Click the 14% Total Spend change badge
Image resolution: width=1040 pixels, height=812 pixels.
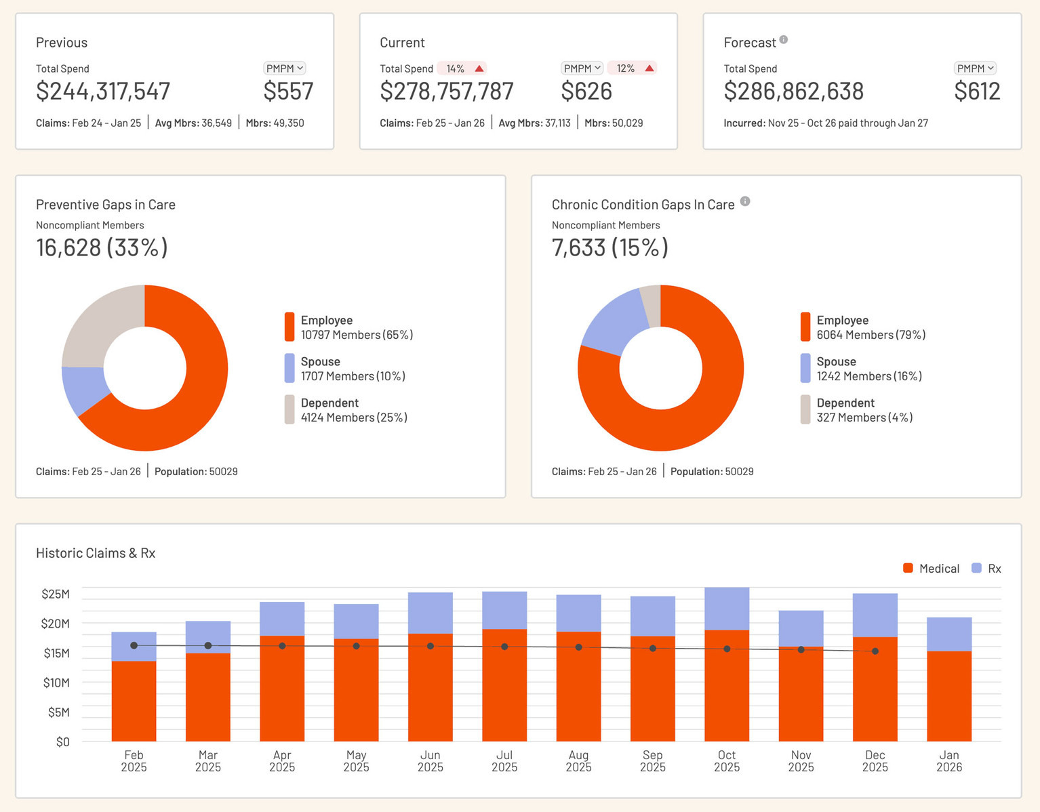[462, 68]
